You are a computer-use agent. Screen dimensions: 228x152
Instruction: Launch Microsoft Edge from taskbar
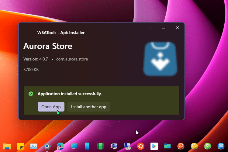pyautogui.click(x=60, y=146)
